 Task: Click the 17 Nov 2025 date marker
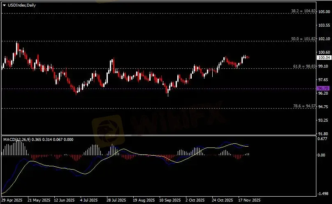pyautogui.click(x=250, y=200)
